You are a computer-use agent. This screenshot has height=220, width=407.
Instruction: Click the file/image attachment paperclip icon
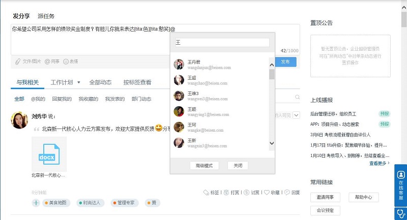[x=18, y=61]
